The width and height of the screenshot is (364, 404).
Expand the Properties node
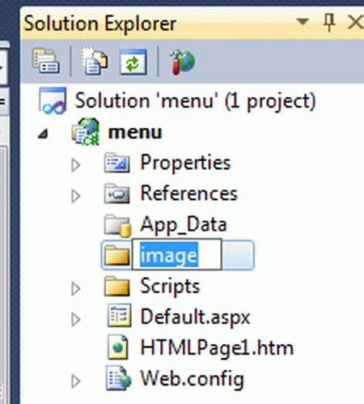coord(76,165)
